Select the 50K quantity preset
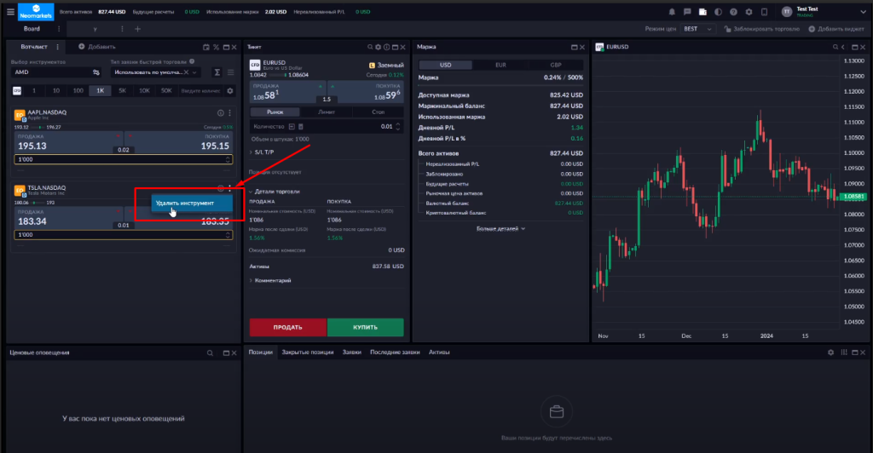873x453 pixels. [166, 90]
